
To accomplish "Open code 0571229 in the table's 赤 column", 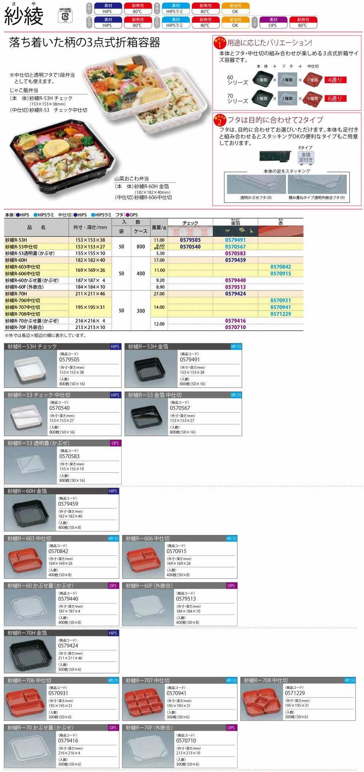I will coord(280,314).
